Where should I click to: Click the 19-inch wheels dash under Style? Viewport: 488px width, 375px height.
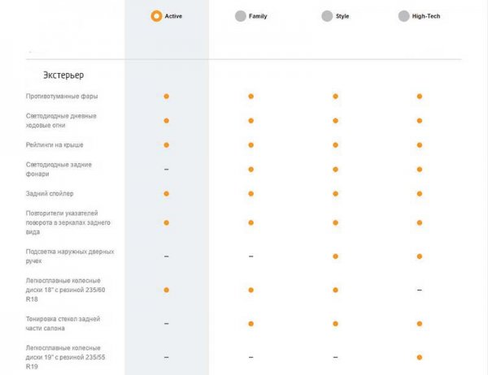click(335, 357)
